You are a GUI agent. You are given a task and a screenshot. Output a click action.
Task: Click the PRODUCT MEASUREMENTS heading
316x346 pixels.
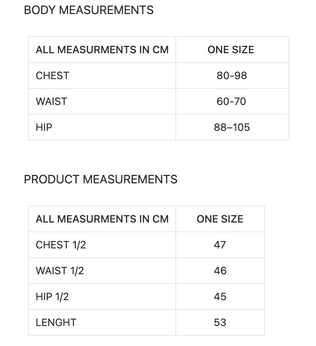click(x=101, y=179)
